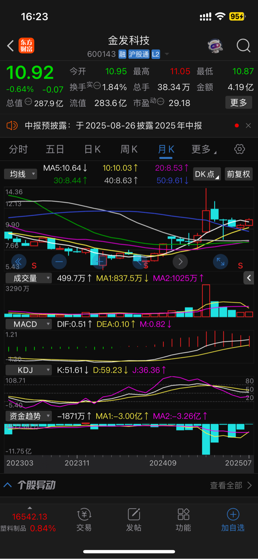Tap info icon beside 总值
The height and width of the screenshot is (559, 258).
(x=29, y=102)
